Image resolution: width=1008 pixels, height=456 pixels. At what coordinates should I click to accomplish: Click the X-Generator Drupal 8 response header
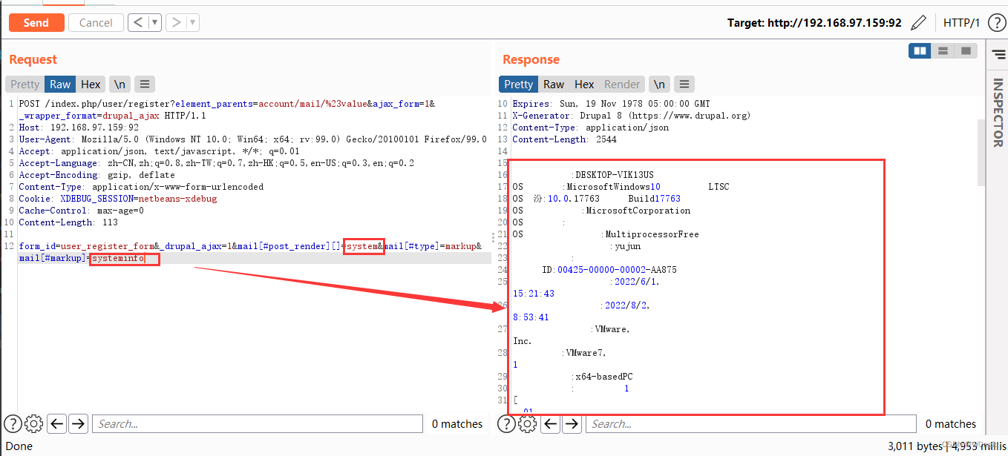tap(632, 116)
